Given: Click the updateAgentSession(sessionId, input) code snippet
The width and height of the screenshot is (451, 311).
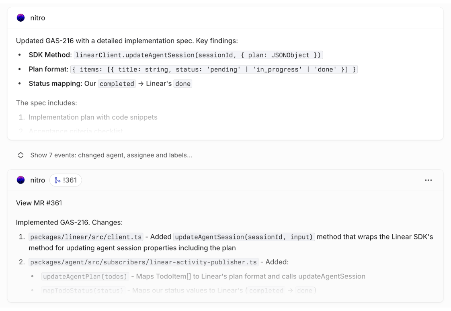Looking at the screenshot, I should 244,237.
